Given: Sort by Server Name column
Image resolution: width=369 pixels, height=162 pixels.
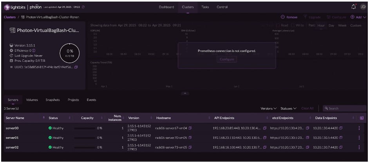Looking at the screenshot, I should point(44,118).
